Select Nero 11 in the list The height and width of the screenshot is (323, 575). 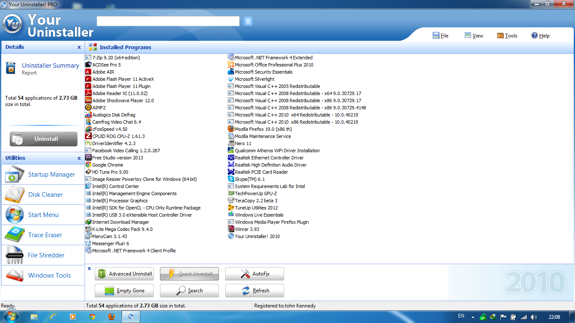pos(240,143)
